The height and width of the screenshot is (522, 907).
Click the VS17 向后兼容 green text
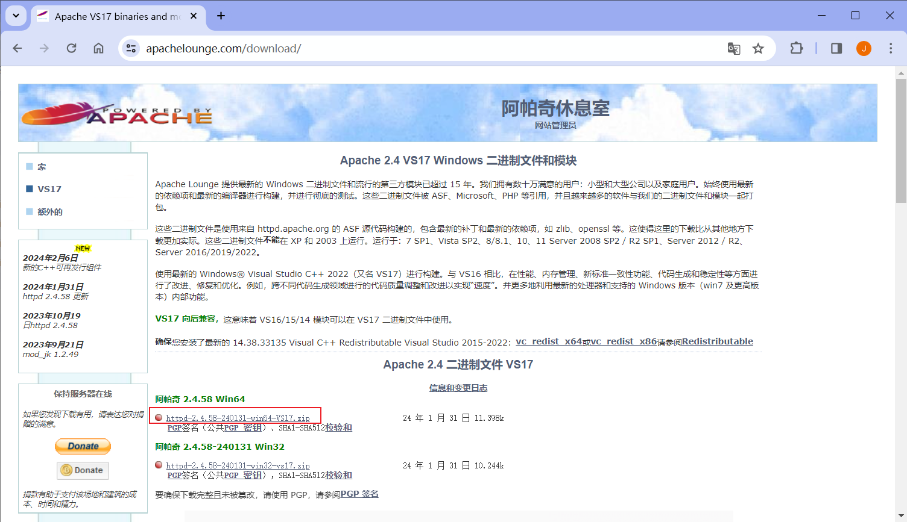186,318
